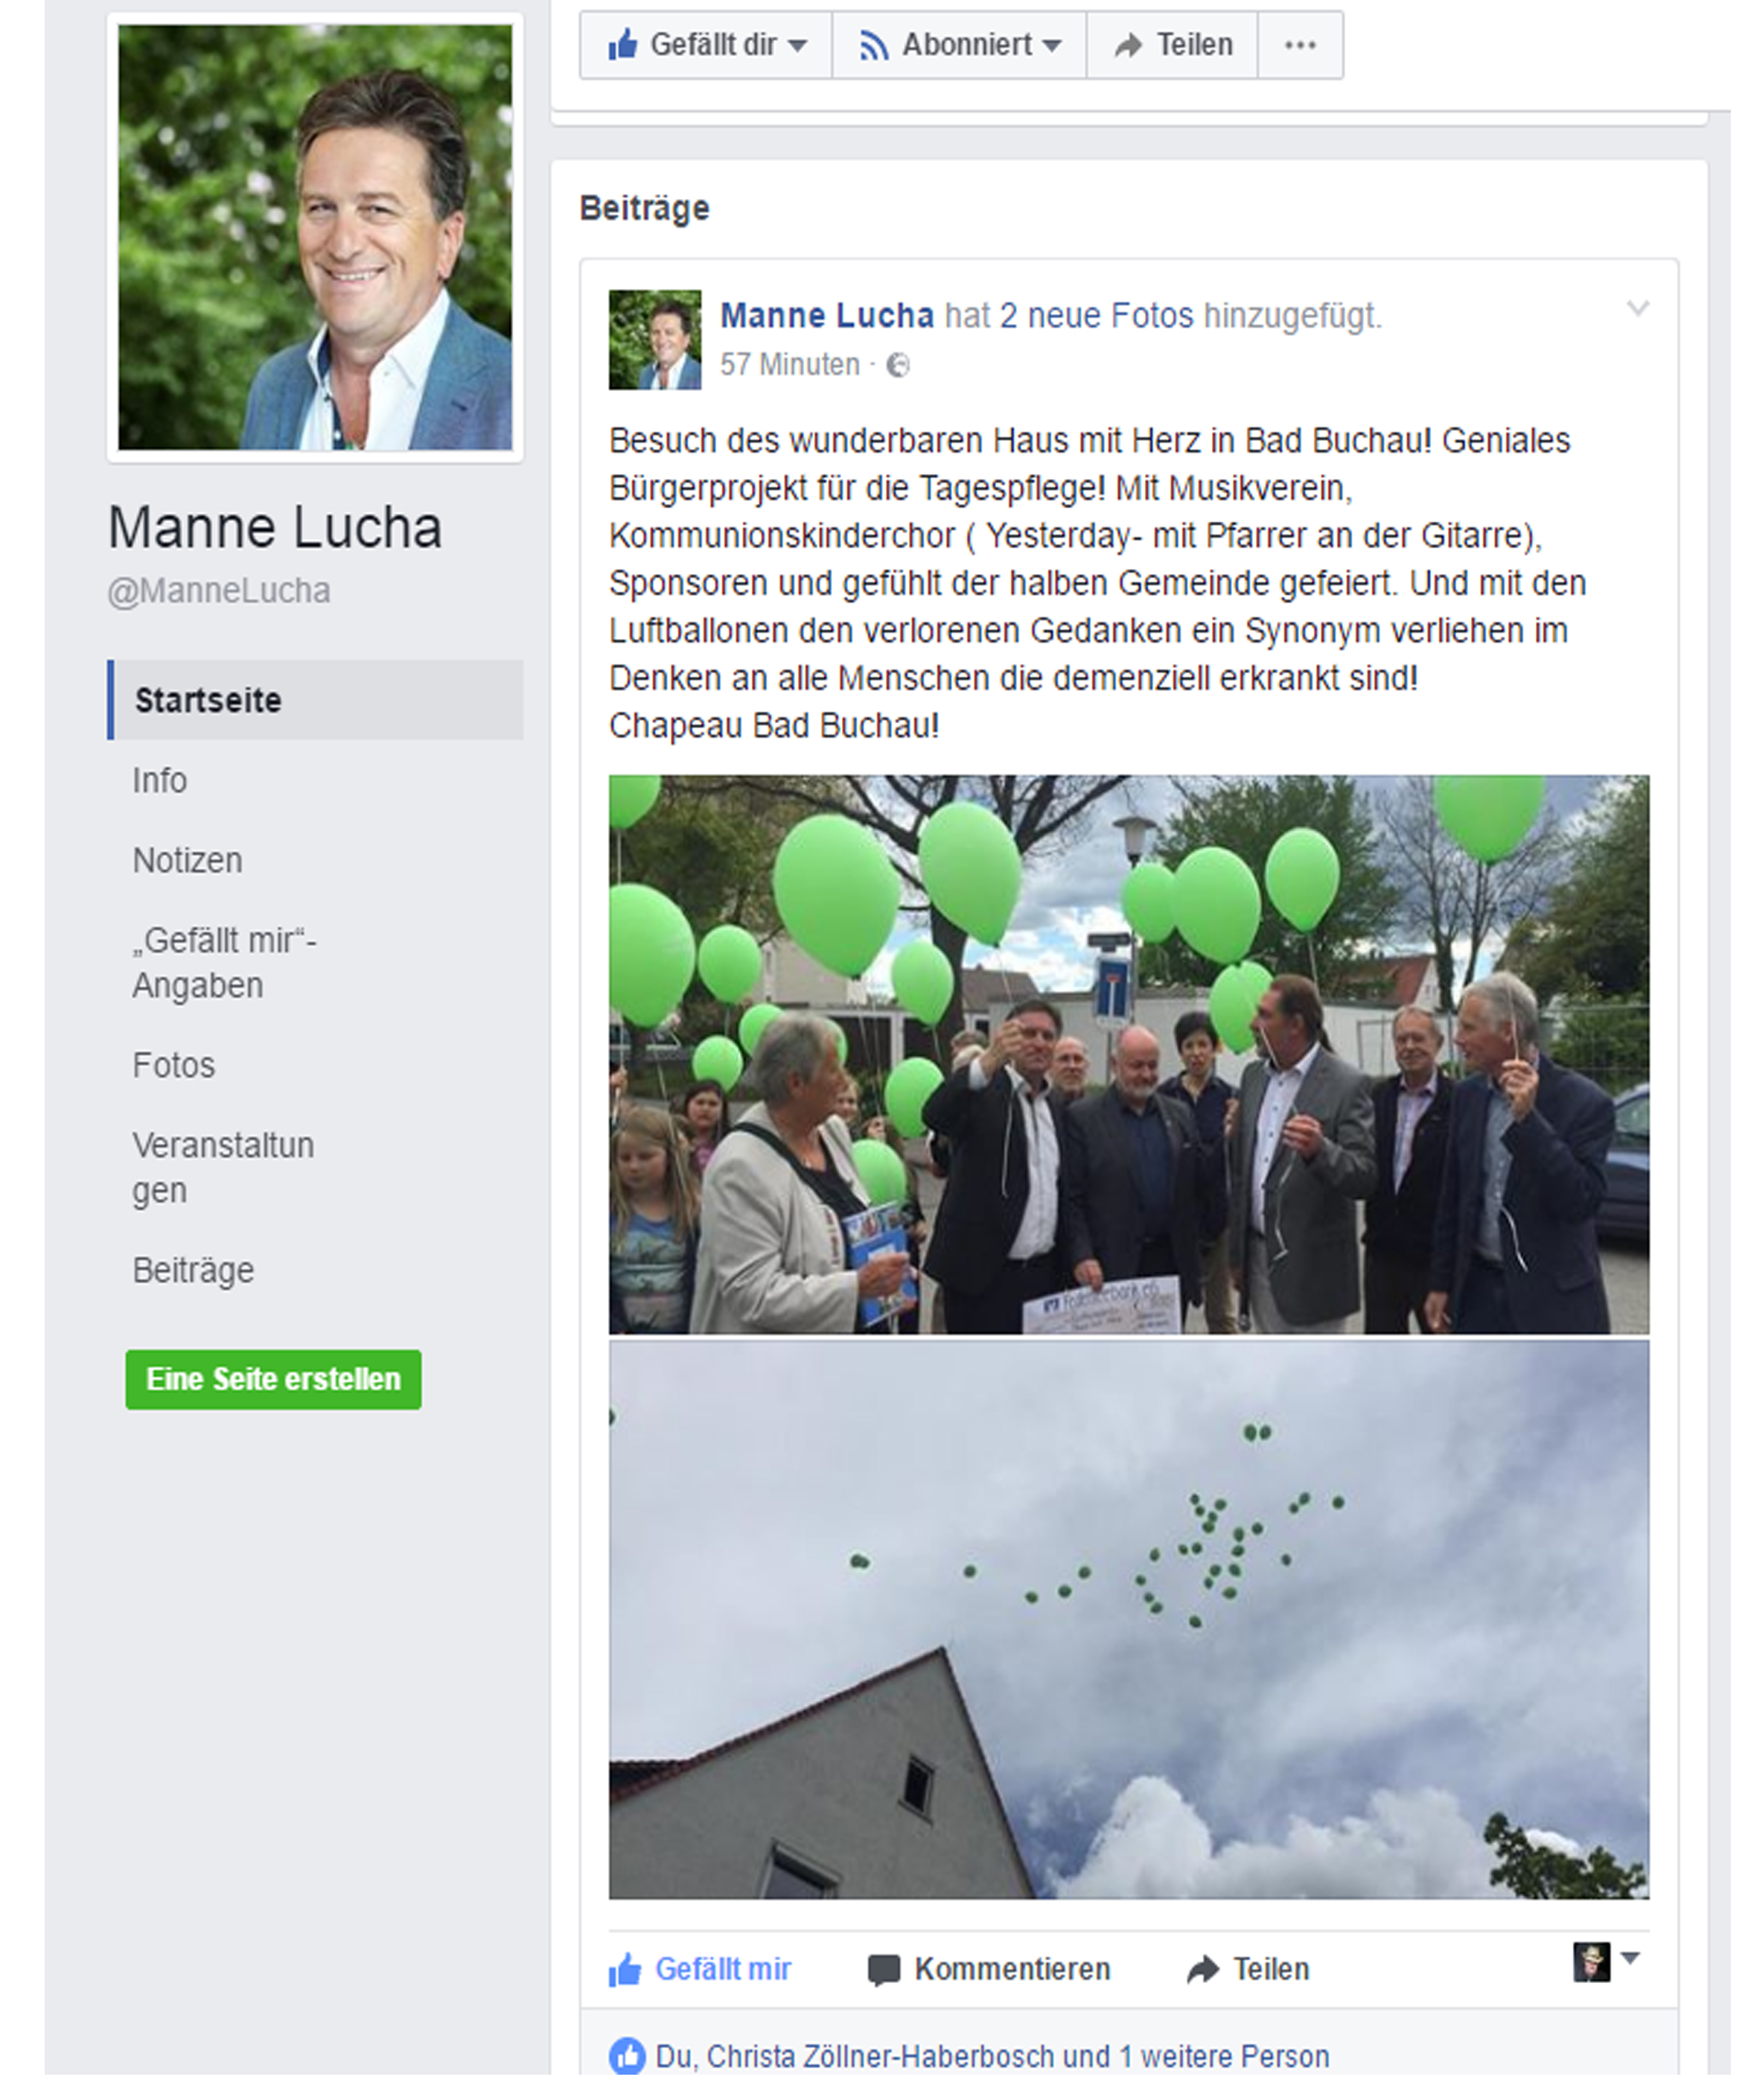Select Info in the left sidebar
The width and height of the screenshot is (1745, 2100).
(x=160, y=780)
